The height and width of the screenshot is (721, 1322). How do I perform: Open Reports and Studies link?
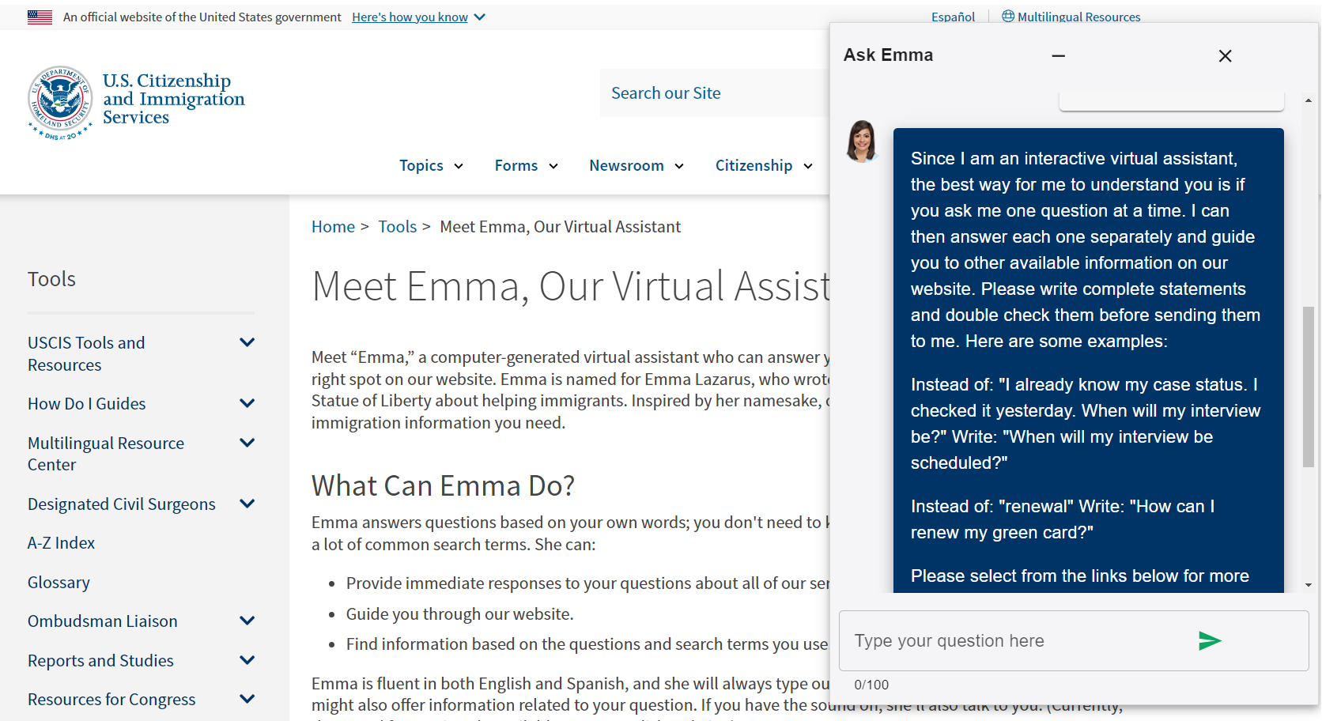click(100, 660)
